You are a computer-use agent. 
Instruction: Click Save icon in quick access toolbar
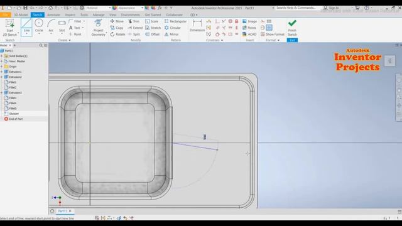coord(25,8)
